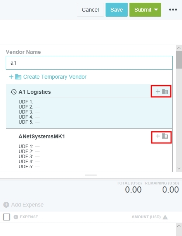Click the add vendor icon for A1 Logistics
Viewport: 182px width, 236px height.
[x=162, y=91]
